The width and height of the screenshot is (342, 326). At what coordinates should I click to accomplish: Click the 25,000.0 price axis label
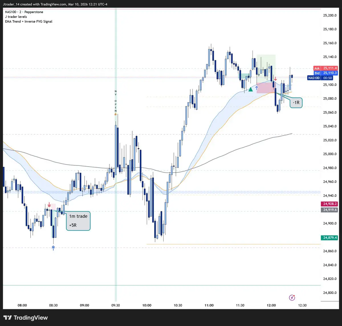tap(330, 154)
